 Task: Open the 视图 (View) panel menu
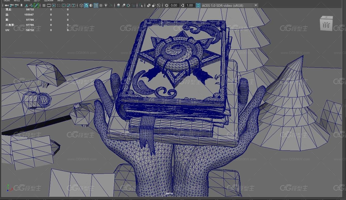pyautogui.click(x=7, y=1)
